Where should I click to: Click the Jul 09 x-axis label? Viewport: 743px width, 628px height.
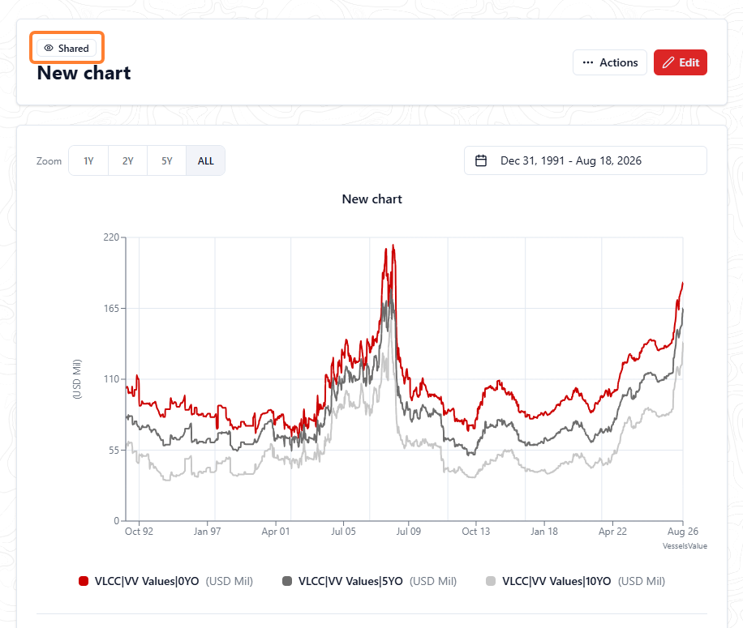pyautogui.click(x=409, y=532)
